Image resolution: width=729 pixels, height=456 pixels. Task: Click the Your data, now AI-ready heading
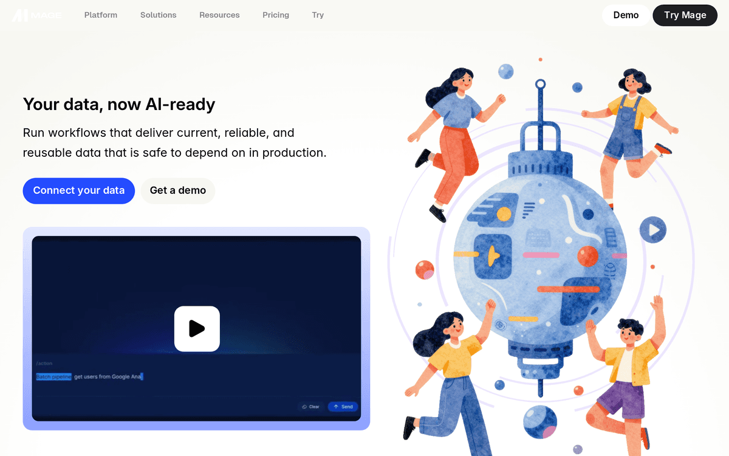(119, 105)
